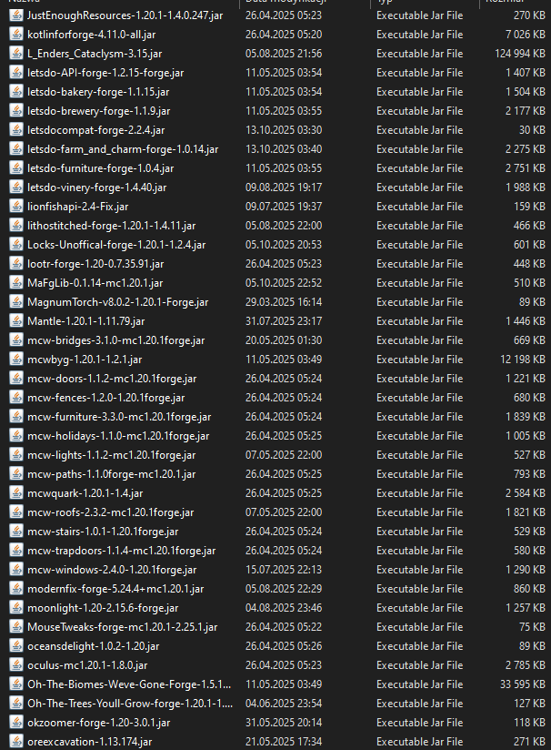Screen dimensions: 551x750
Task: Click the jar icon of mcw-holidays-1.1.0-mc1.20.1forge.jar
Action: 16,436
